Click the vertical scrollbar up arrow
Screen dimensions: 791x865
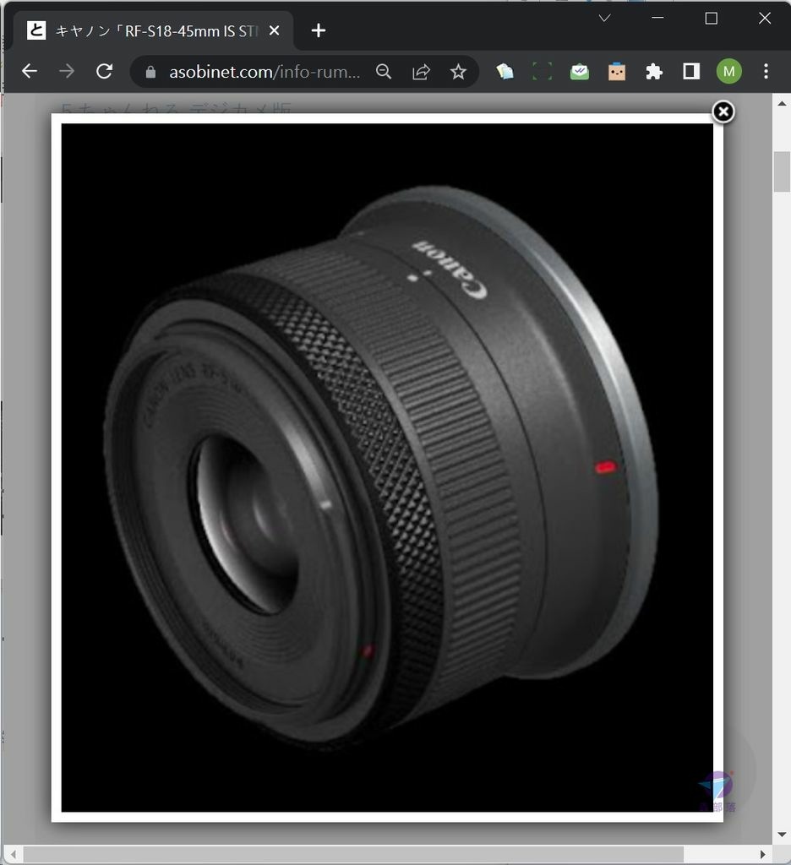782,103
